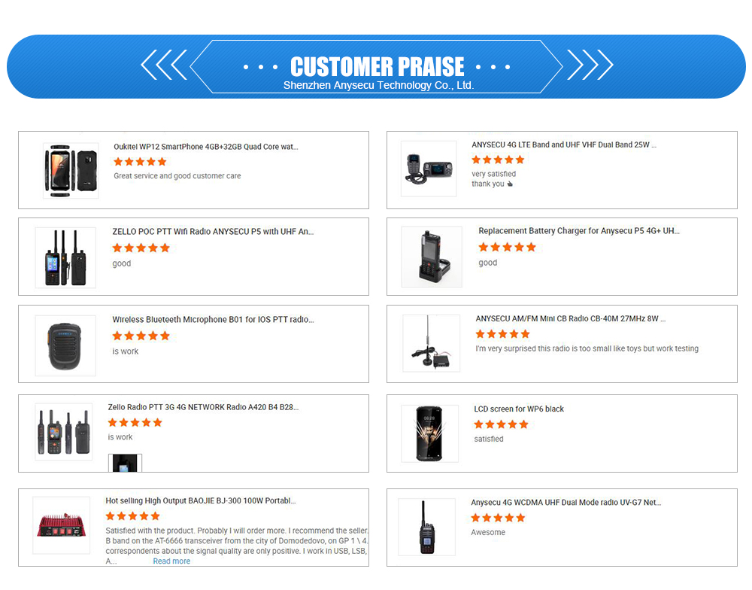Click the video thumbnail under Zello A420 review
Viewport: 752px width, 590px height.
124,464
